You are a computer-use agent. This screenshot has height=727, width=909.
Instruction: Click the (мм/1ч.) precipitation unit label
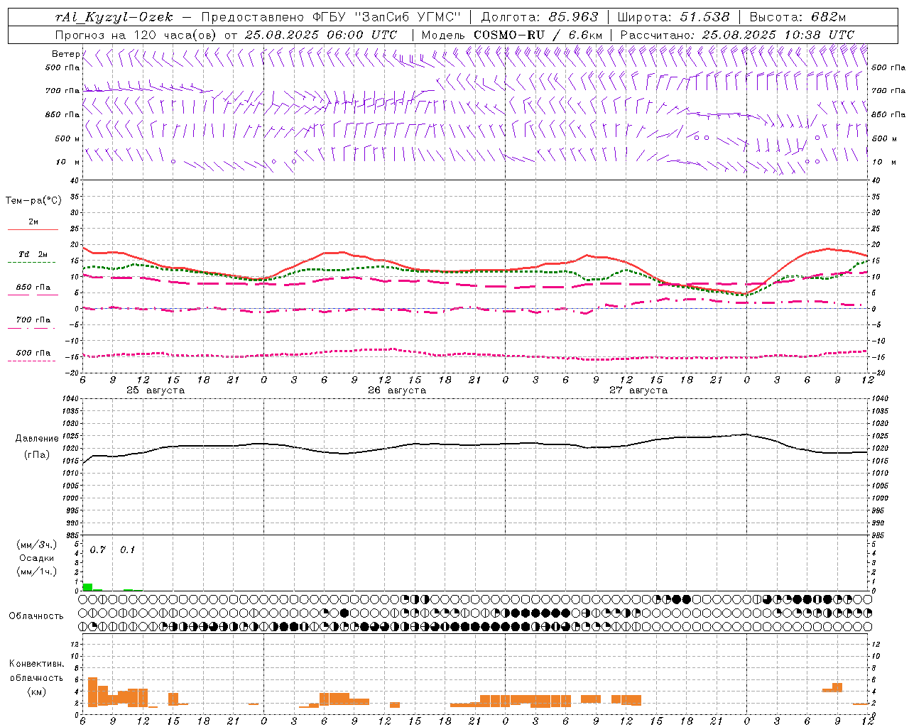tap(36, 572)
